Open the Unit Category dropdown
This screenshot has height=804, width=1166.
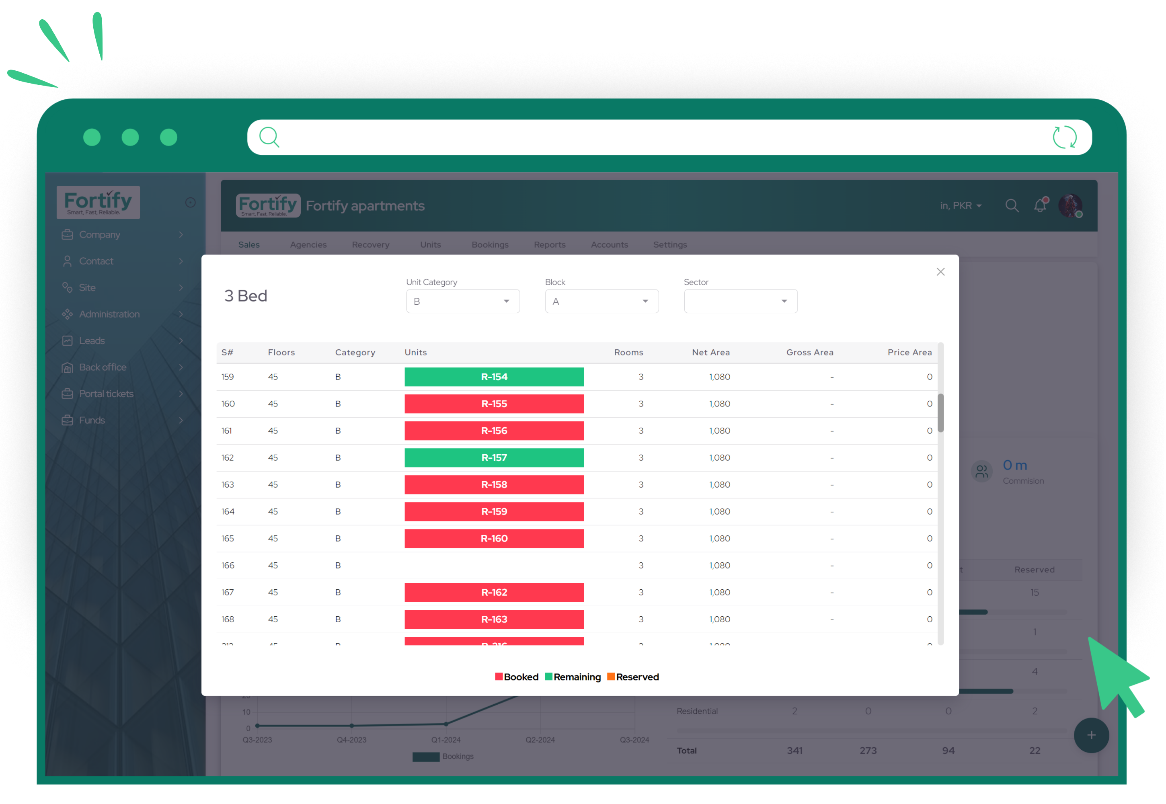462,301
